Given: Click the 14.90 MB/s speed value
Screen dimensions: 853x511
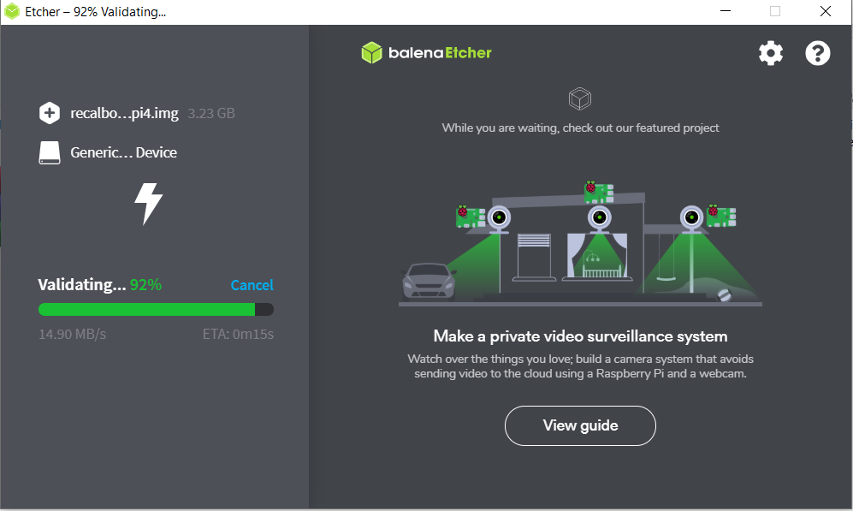Looking at the screenshot, I should (x=73, y=334).
